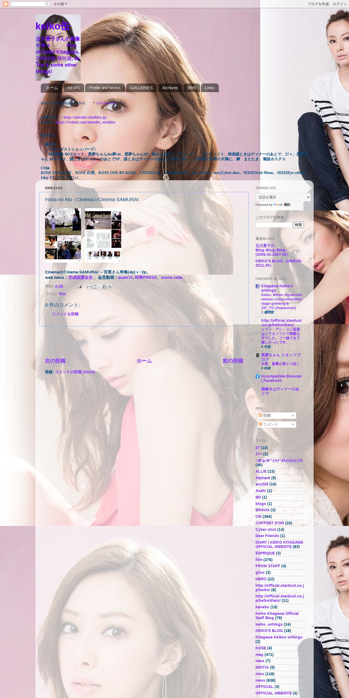The width and height of the screenshot is (349, 698).
Task: Click the 検索 search button
Action: coord(298,225)
